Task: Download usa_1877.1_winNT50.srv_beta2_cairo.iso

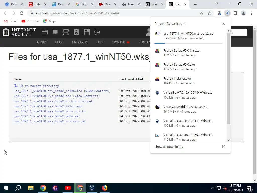Action: (x=48, y=91)
